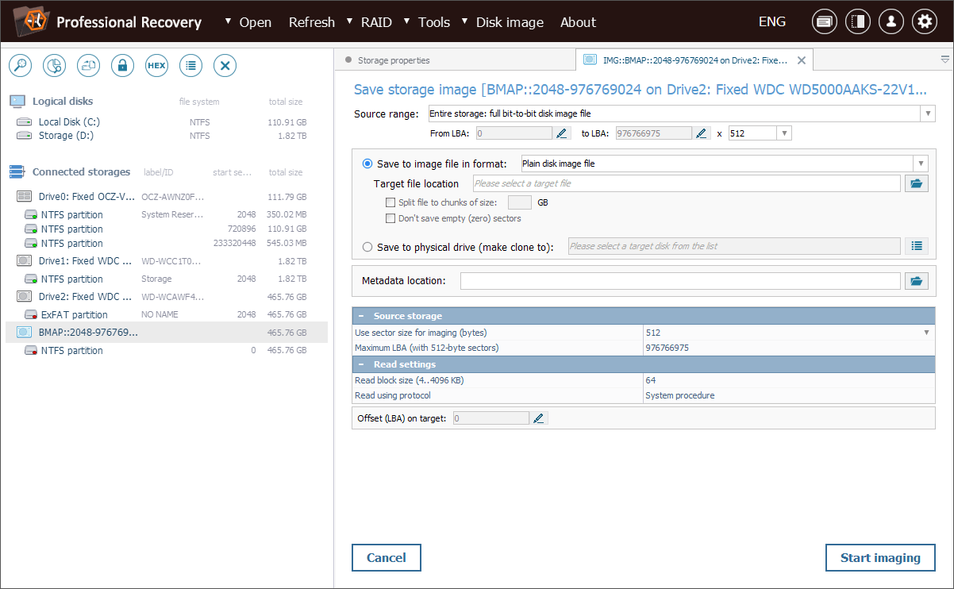The width and height of the screenshot is (954, 589).
Task: Click the list properties toolbar icon
Action: point(190,66)
